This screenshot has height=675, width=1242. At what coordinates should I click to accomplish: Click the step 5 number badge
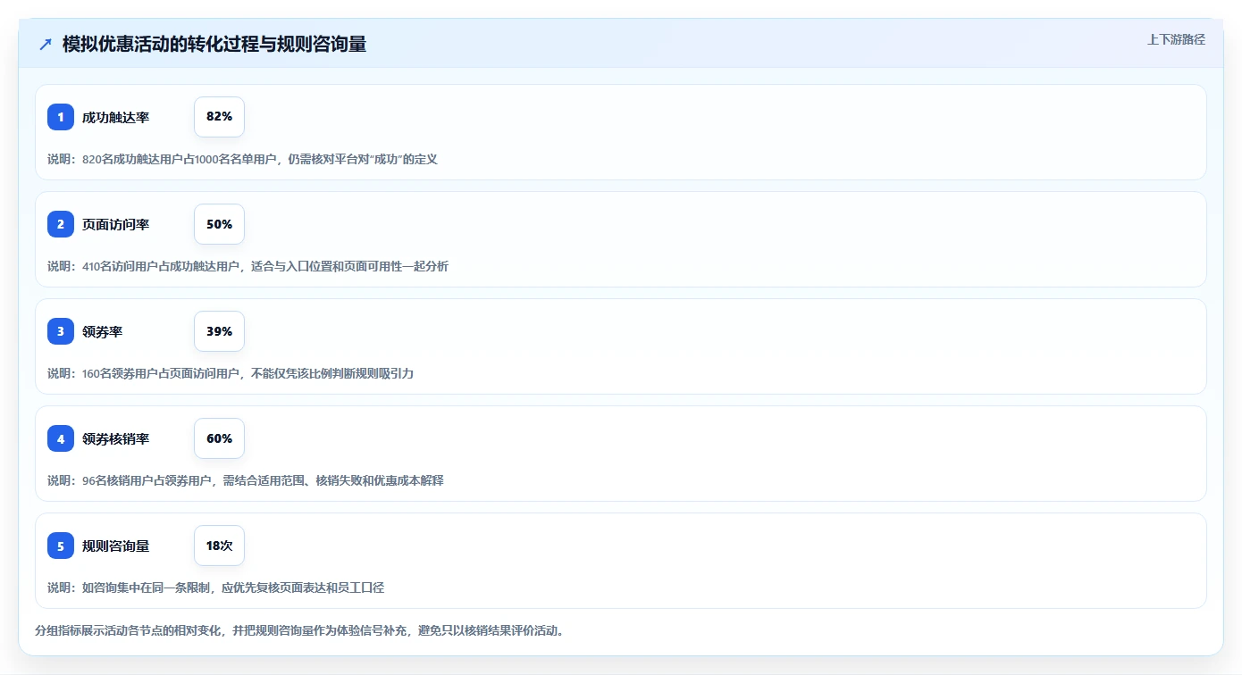coord(61,546)
